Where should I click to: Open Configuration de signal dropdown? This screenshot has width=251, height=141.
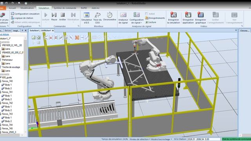point(136,18)
